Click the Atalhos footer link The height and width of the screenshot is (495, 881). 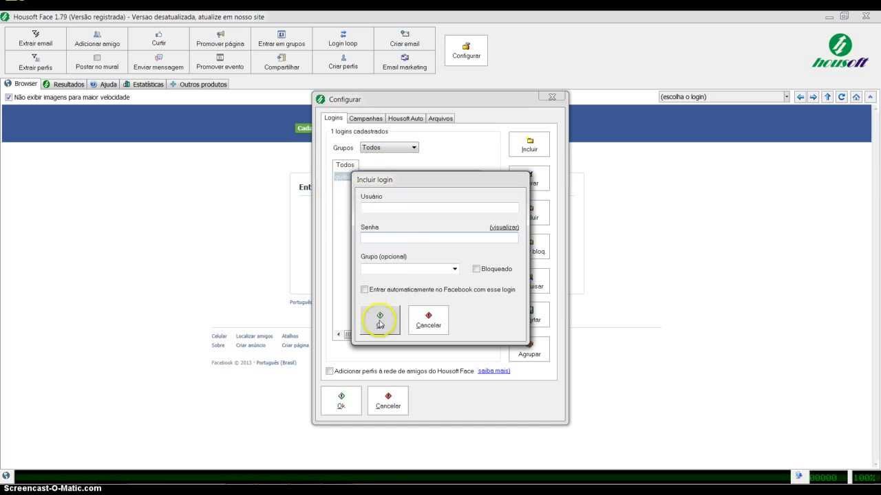[x=290, y=337]
